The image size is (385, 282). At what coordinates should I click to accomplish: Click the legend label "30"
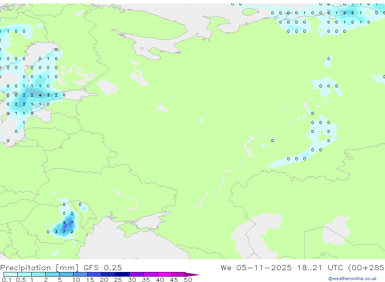(132, 280)
